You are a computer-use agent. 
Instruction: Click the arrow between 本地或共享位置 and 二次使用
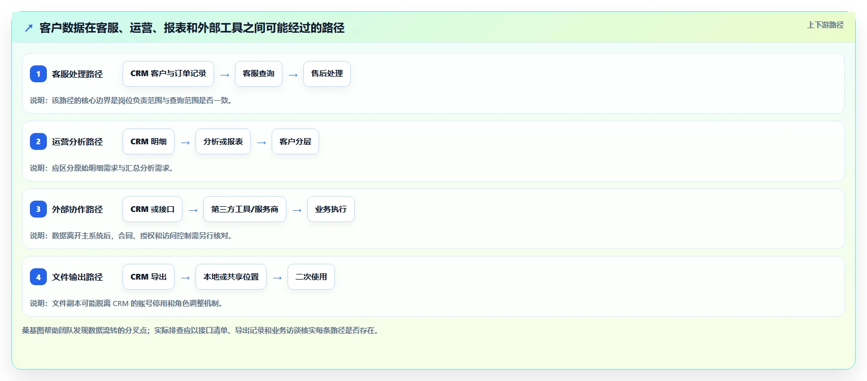[277, 277]
